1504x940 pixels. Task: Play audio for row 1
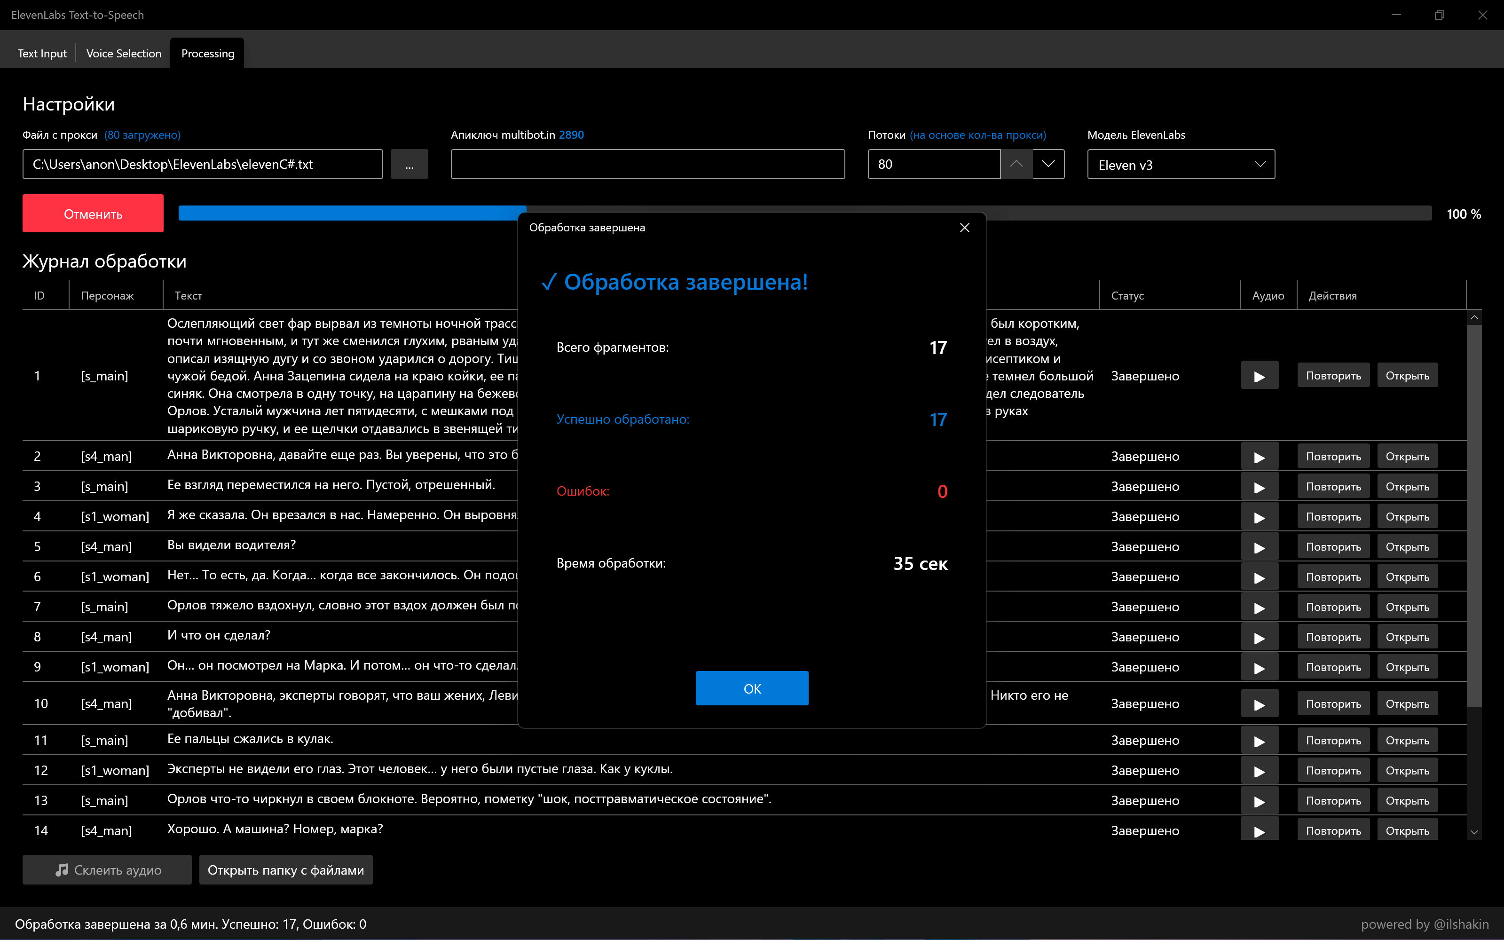point(1259,376)
